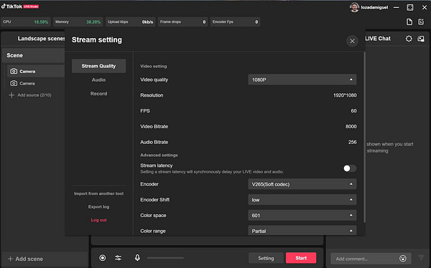Click the red Start button
The width and height of the screenshot is (431, 268).
tap(301, 258)
